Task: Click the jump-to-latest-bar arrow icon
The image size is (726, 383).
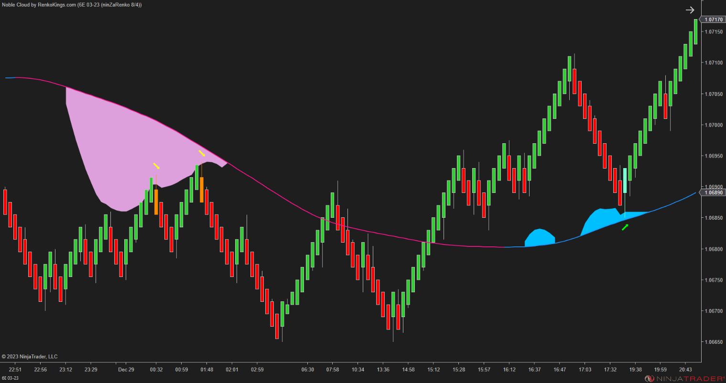Action: point(690,10)
